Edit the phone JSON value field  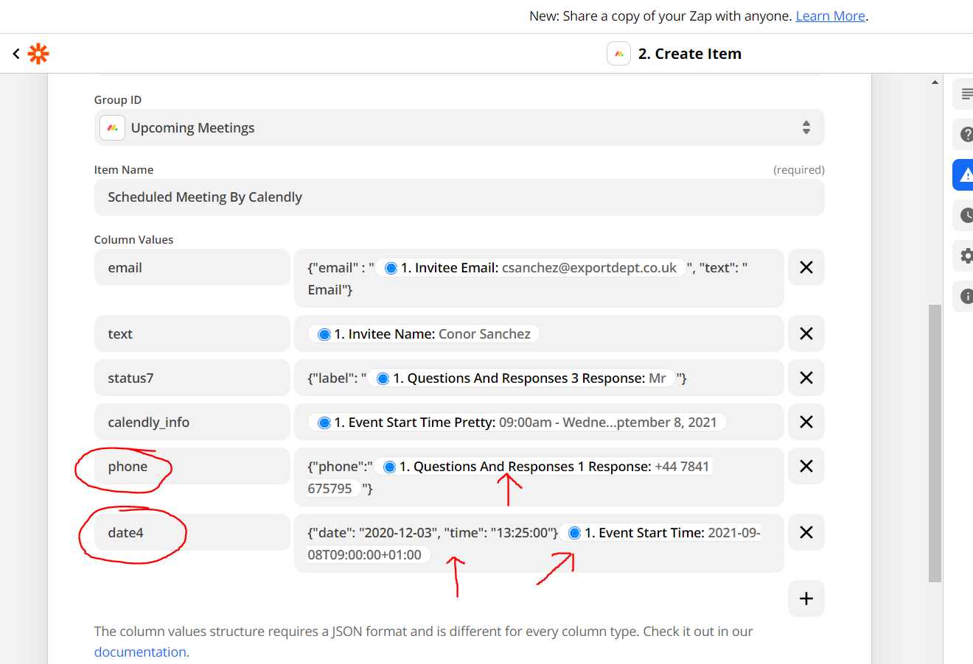click(x=539, y=477)
